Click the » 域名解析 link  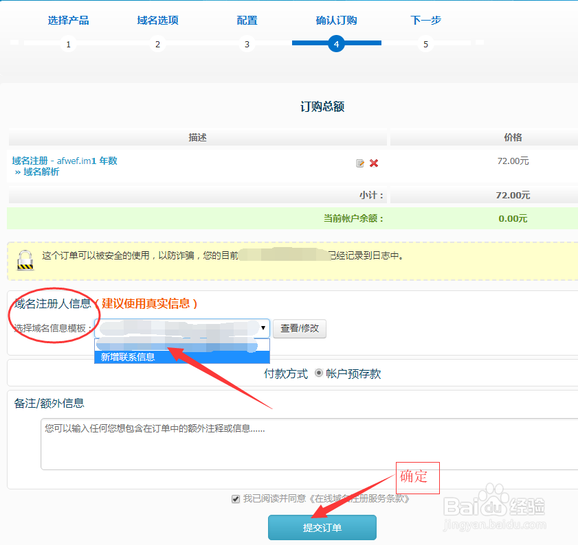37,172
